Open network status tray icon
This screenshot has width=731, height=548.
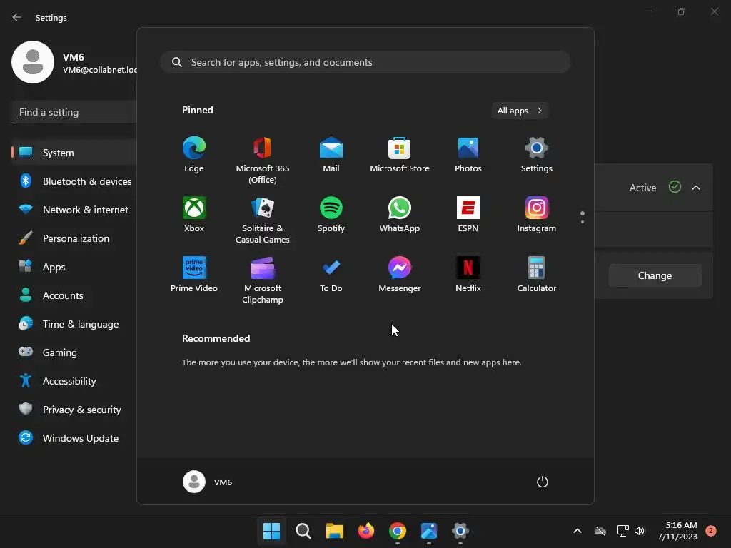(x=622, y=531)
